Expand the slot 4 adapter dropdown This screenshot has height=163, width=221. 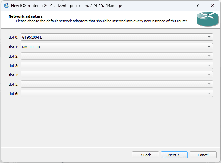click(x=117, y=75)
